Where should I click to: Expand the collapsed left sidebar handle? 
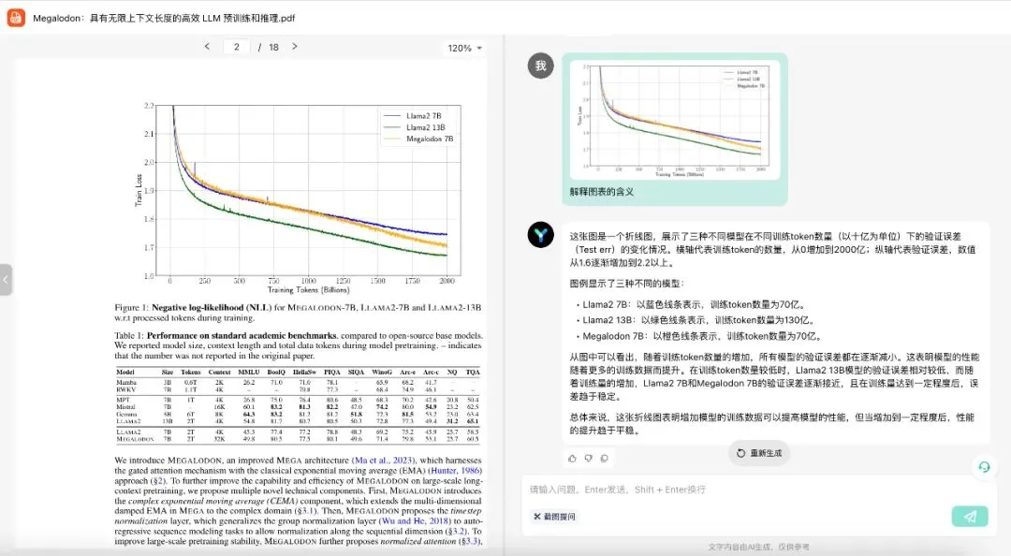[6, 280]
